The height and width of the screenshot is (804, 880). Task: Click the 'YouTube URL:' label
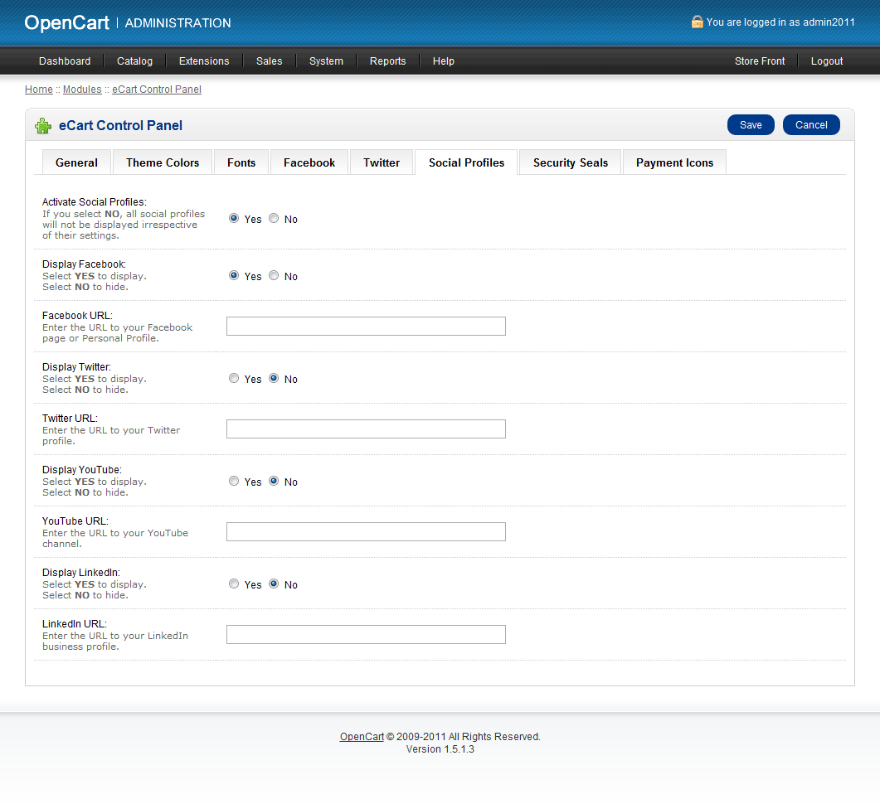[x=75, y=521]
